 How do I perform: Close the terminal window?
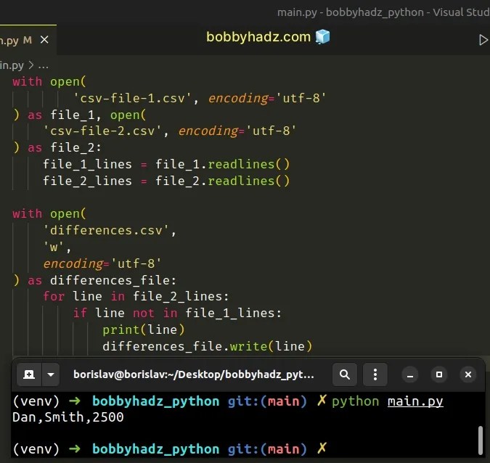[468, 374]
